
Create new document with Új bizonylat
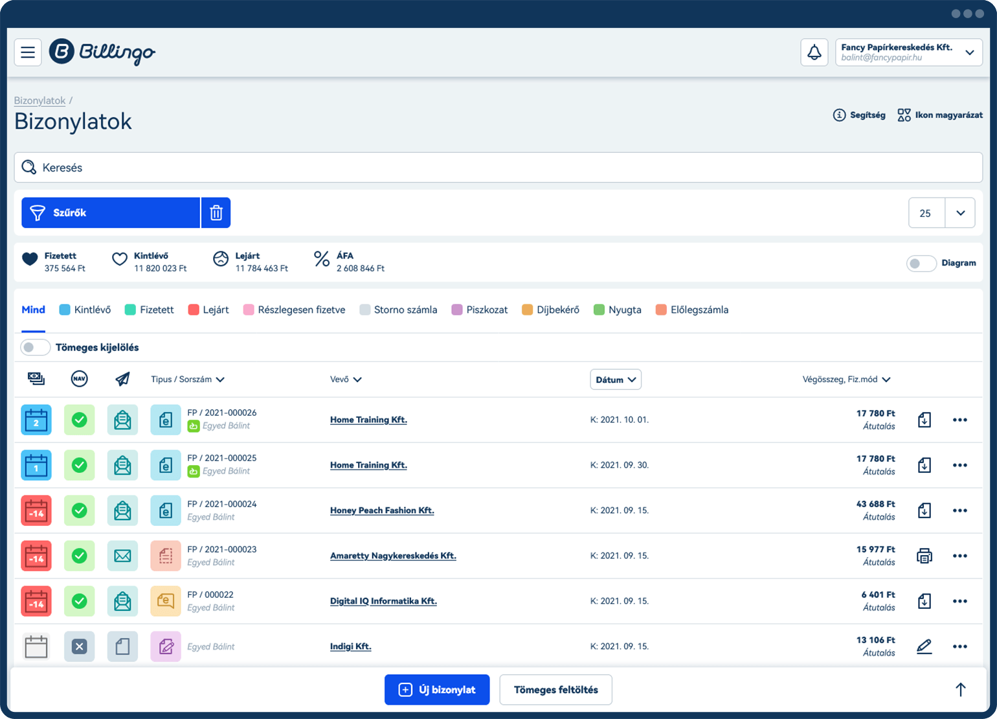(437, 690)
